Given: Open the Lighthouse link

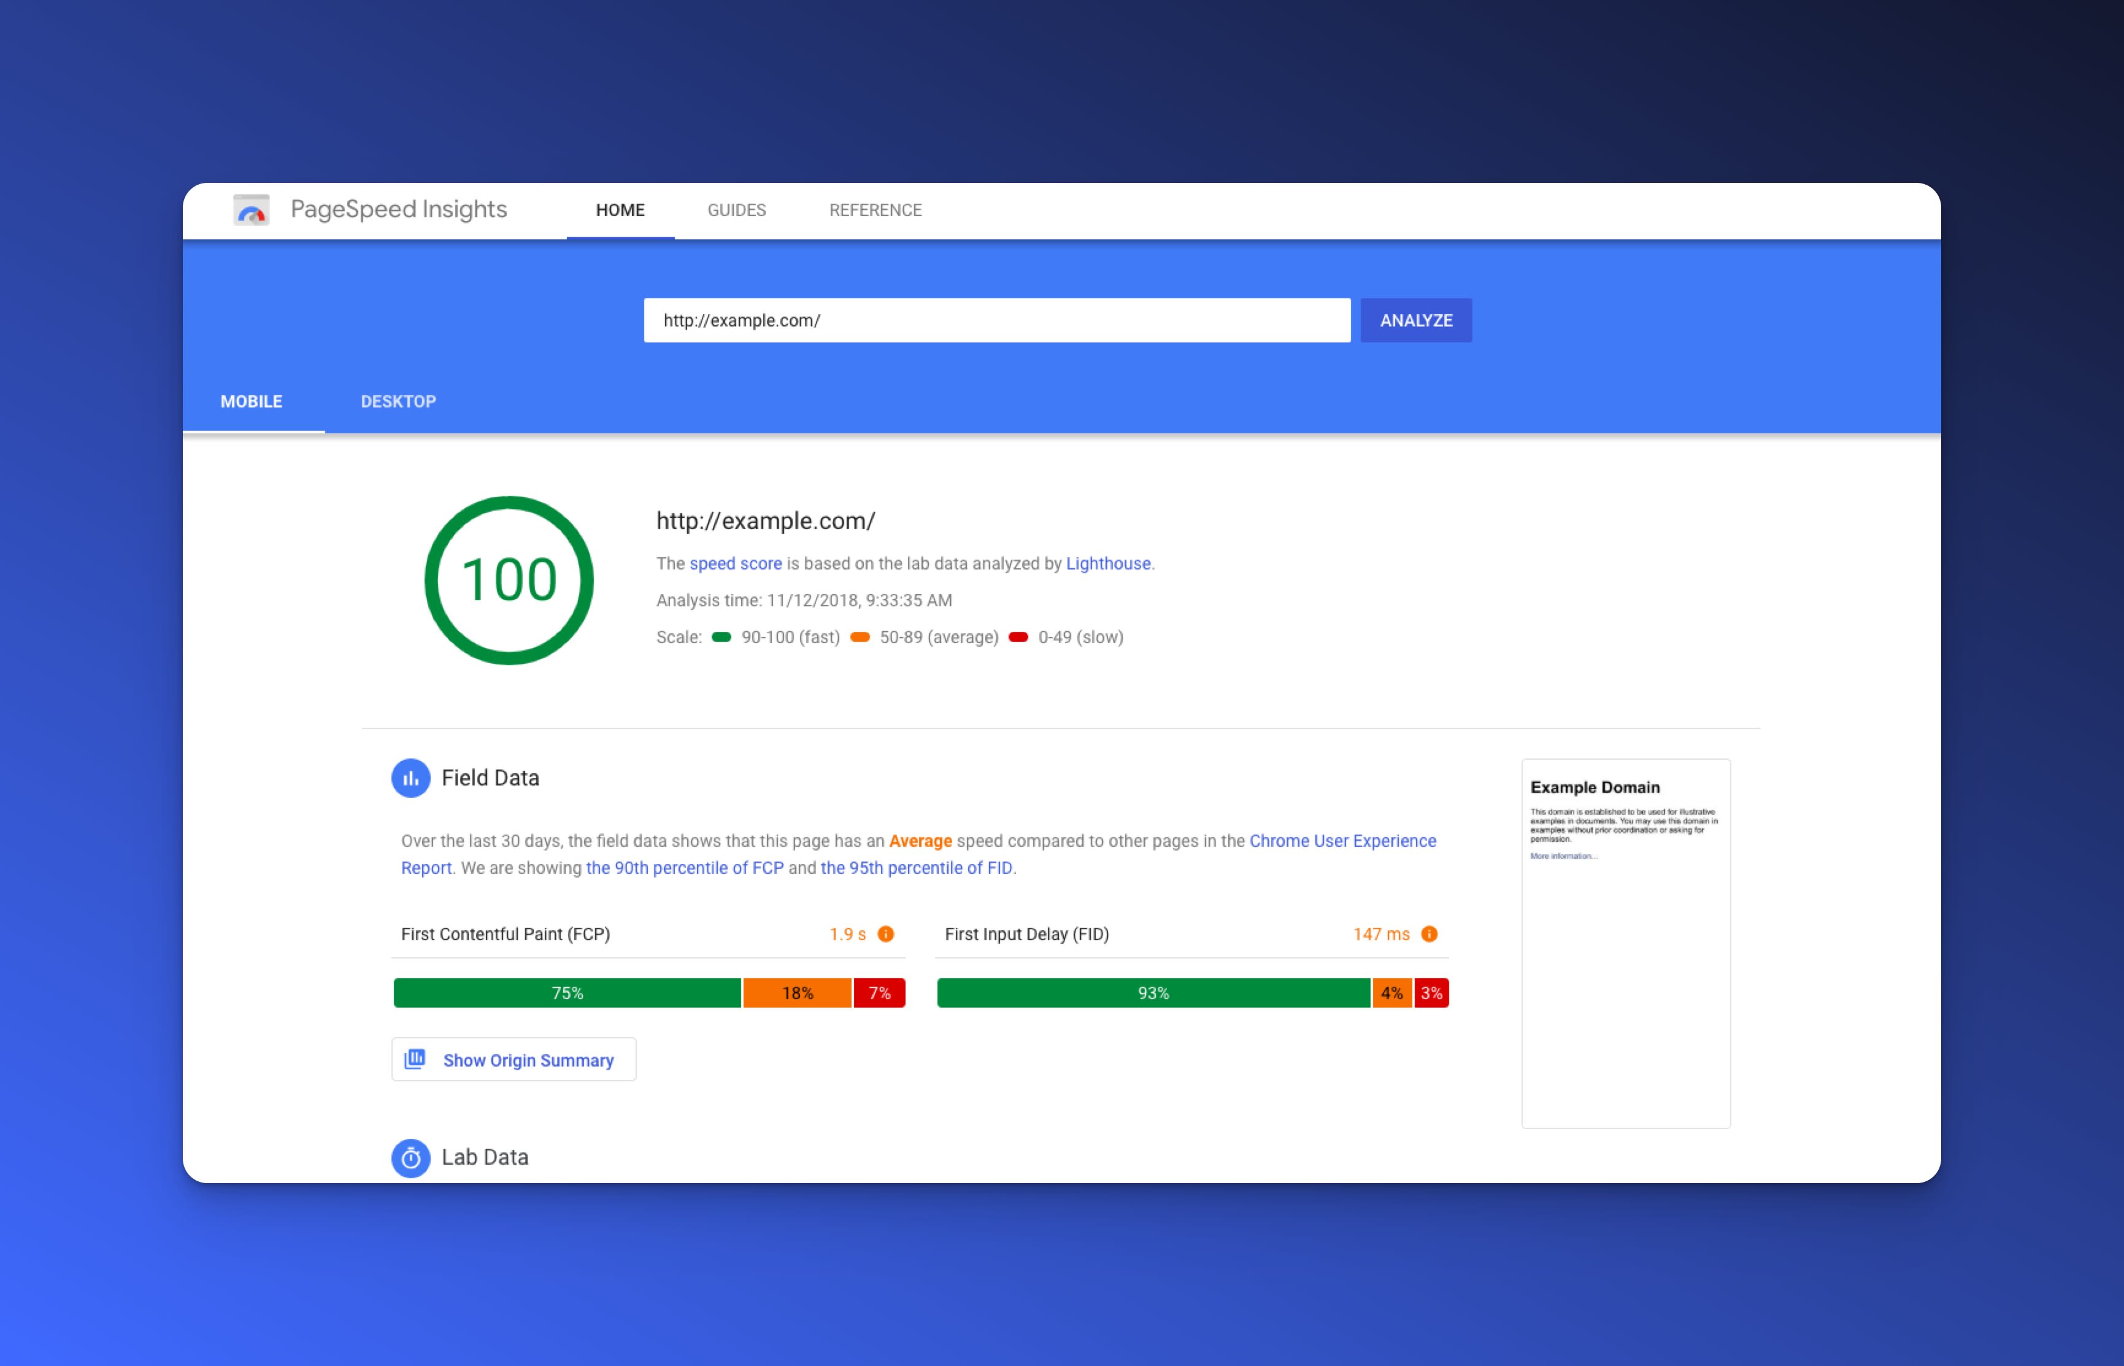Looking at the screenshot, I should [x=1107, y=563].
